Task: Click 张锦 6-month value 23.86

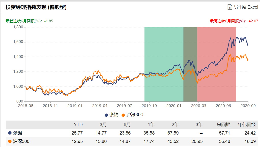Action: click(x=125, y=133)
